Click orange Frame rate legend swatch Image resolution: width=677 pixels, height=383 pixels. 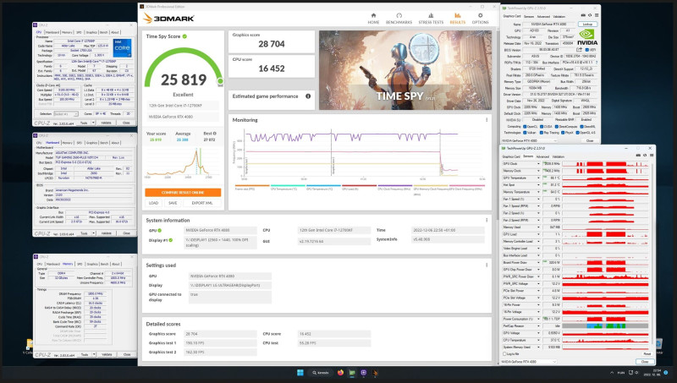pos(251,186)
